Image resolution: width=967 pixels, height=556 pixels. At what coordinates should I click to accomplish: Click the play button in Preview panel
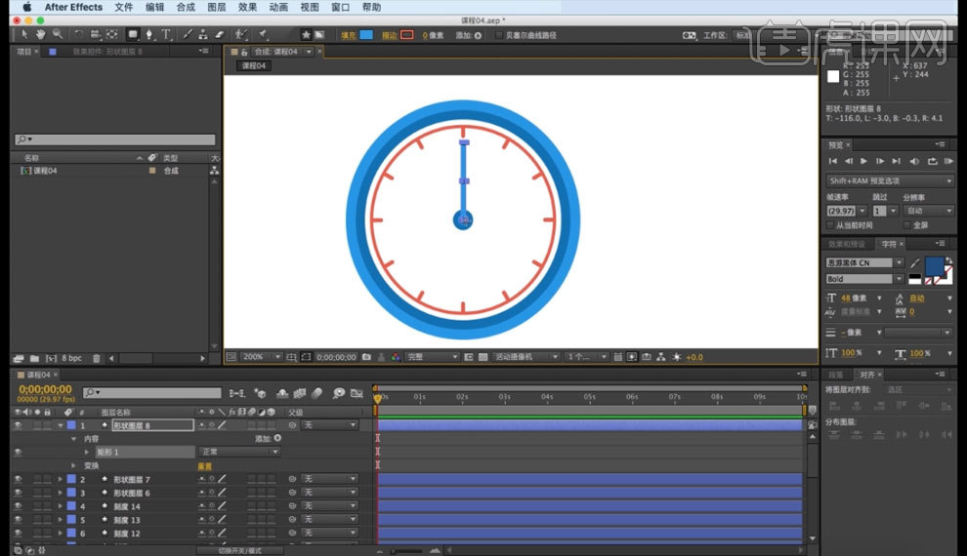pos(864,161)
